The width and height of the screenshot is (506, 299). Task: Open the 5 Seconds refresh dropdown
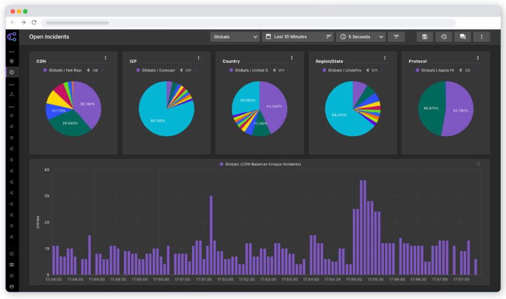(361, 37)
